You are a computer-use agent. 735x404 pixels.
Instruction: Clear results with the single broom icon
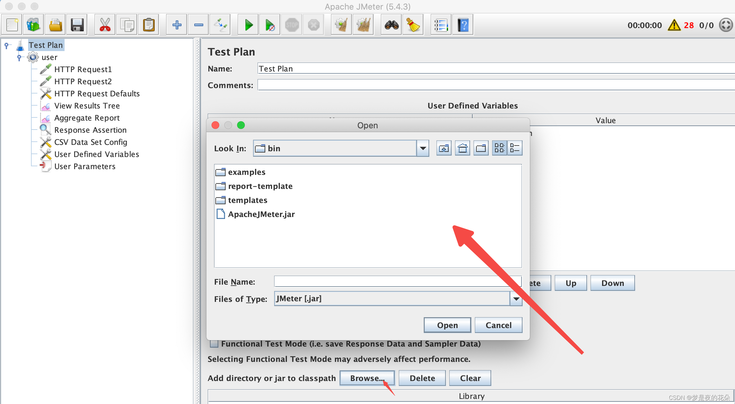pos(342,25)
